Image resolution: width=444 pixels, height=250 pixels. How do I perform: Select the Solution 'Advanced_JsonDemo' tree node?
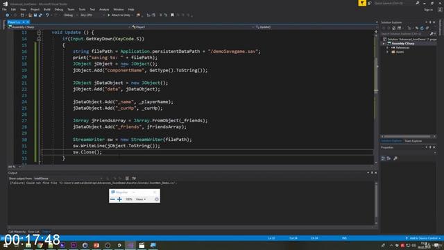click(x=410, y=39)
